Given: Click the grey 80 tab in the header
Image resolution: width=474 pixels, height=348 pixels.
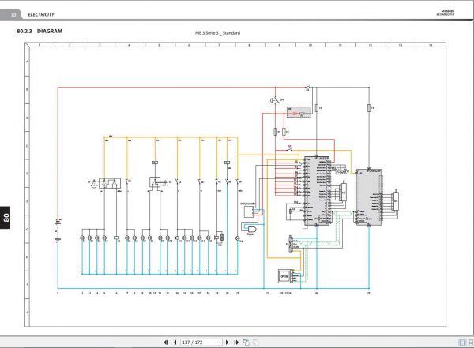Looking at the screenshot, I should point(12,14).
